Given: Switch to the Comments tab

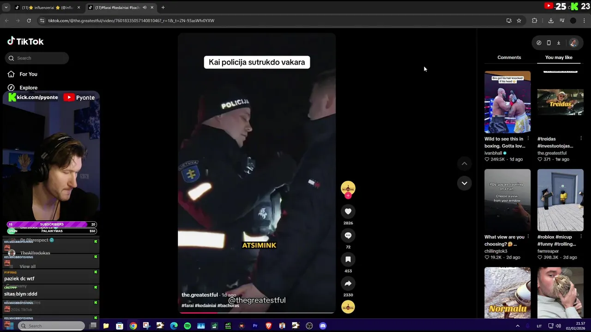Looking at the screenshot, I should [x=509, y=57].
